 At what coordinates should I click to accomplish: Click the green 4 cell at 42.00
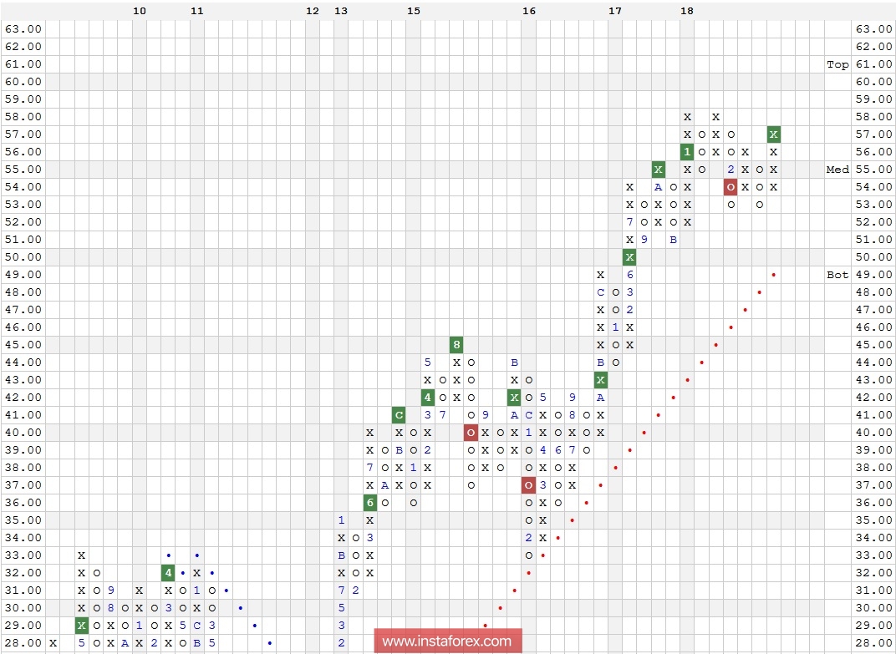pyautogui.click(x=427, y=397)
